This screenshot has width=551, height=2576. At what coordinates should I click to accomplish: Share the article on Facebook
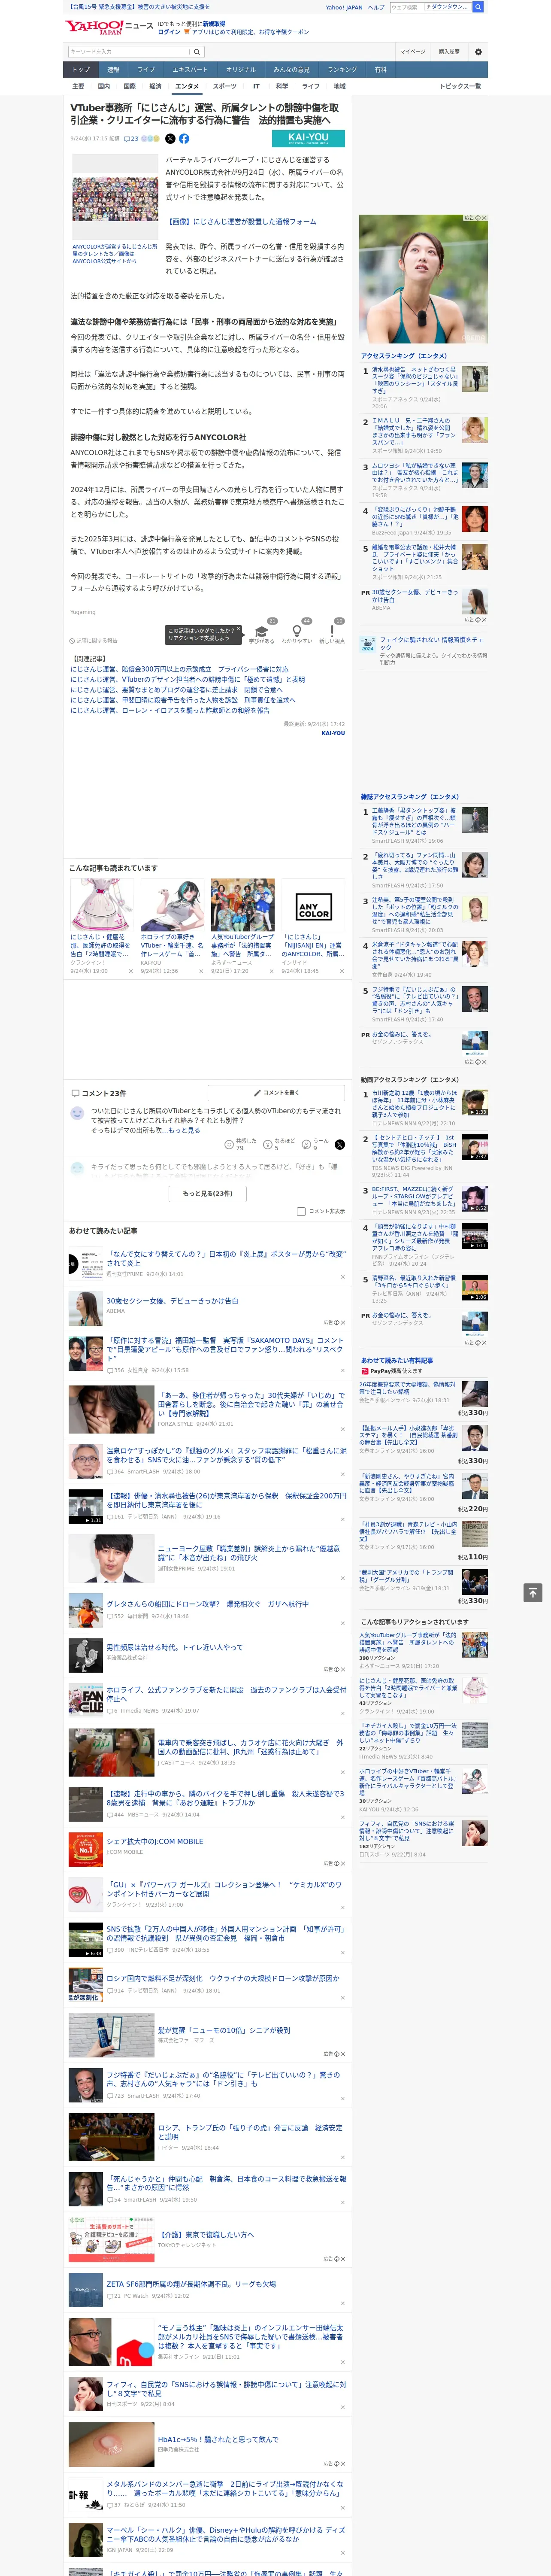pos(184,139)
